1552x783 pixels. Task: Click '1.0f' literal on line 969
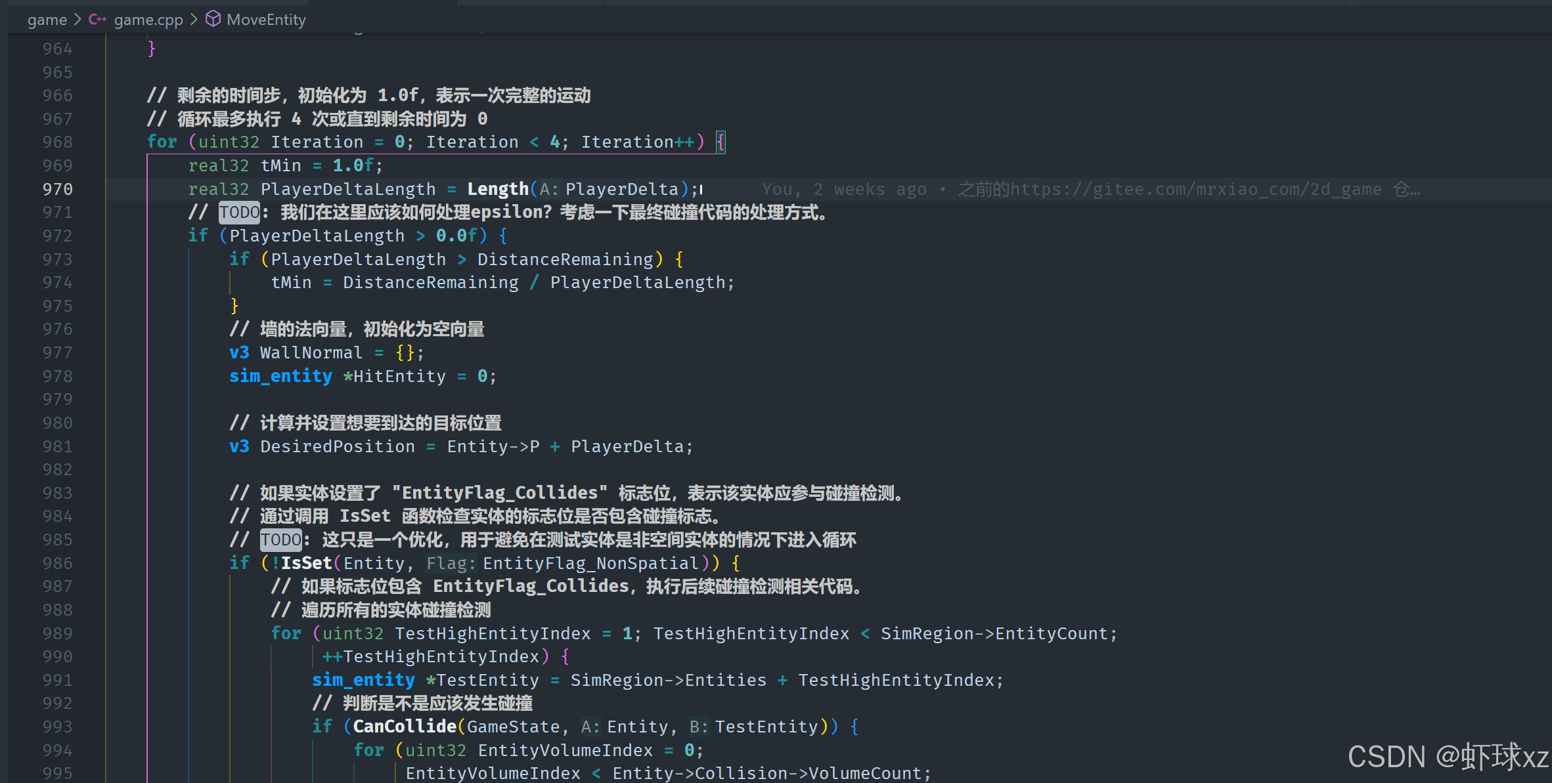pos(353,165)
